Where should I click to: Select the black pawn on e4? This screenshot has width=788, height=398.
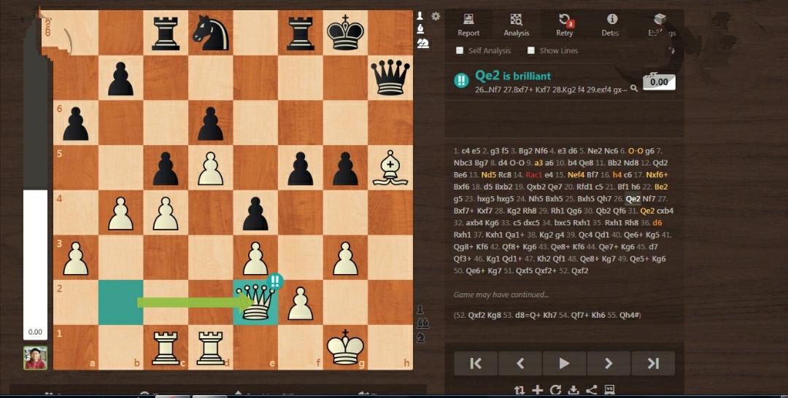tap(256, 213)
